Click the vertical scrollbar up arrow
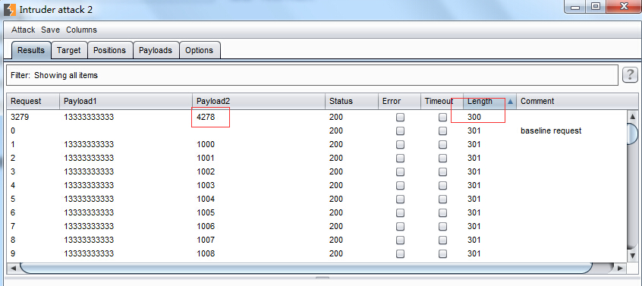Viewport: 642px width, 286px height. pos(632,117)
